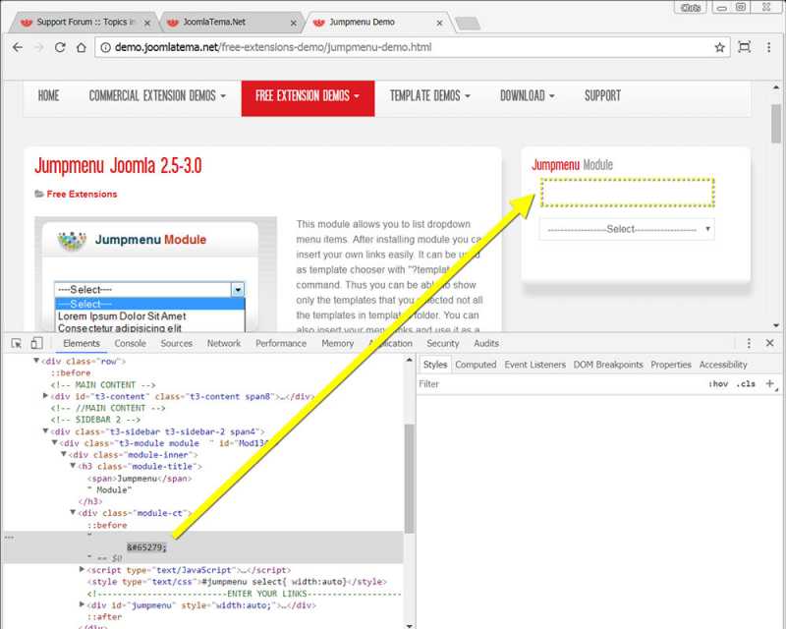Show the Event Listeners pane
This screenshot has height=629, width=786.
(x=534, y=365)
